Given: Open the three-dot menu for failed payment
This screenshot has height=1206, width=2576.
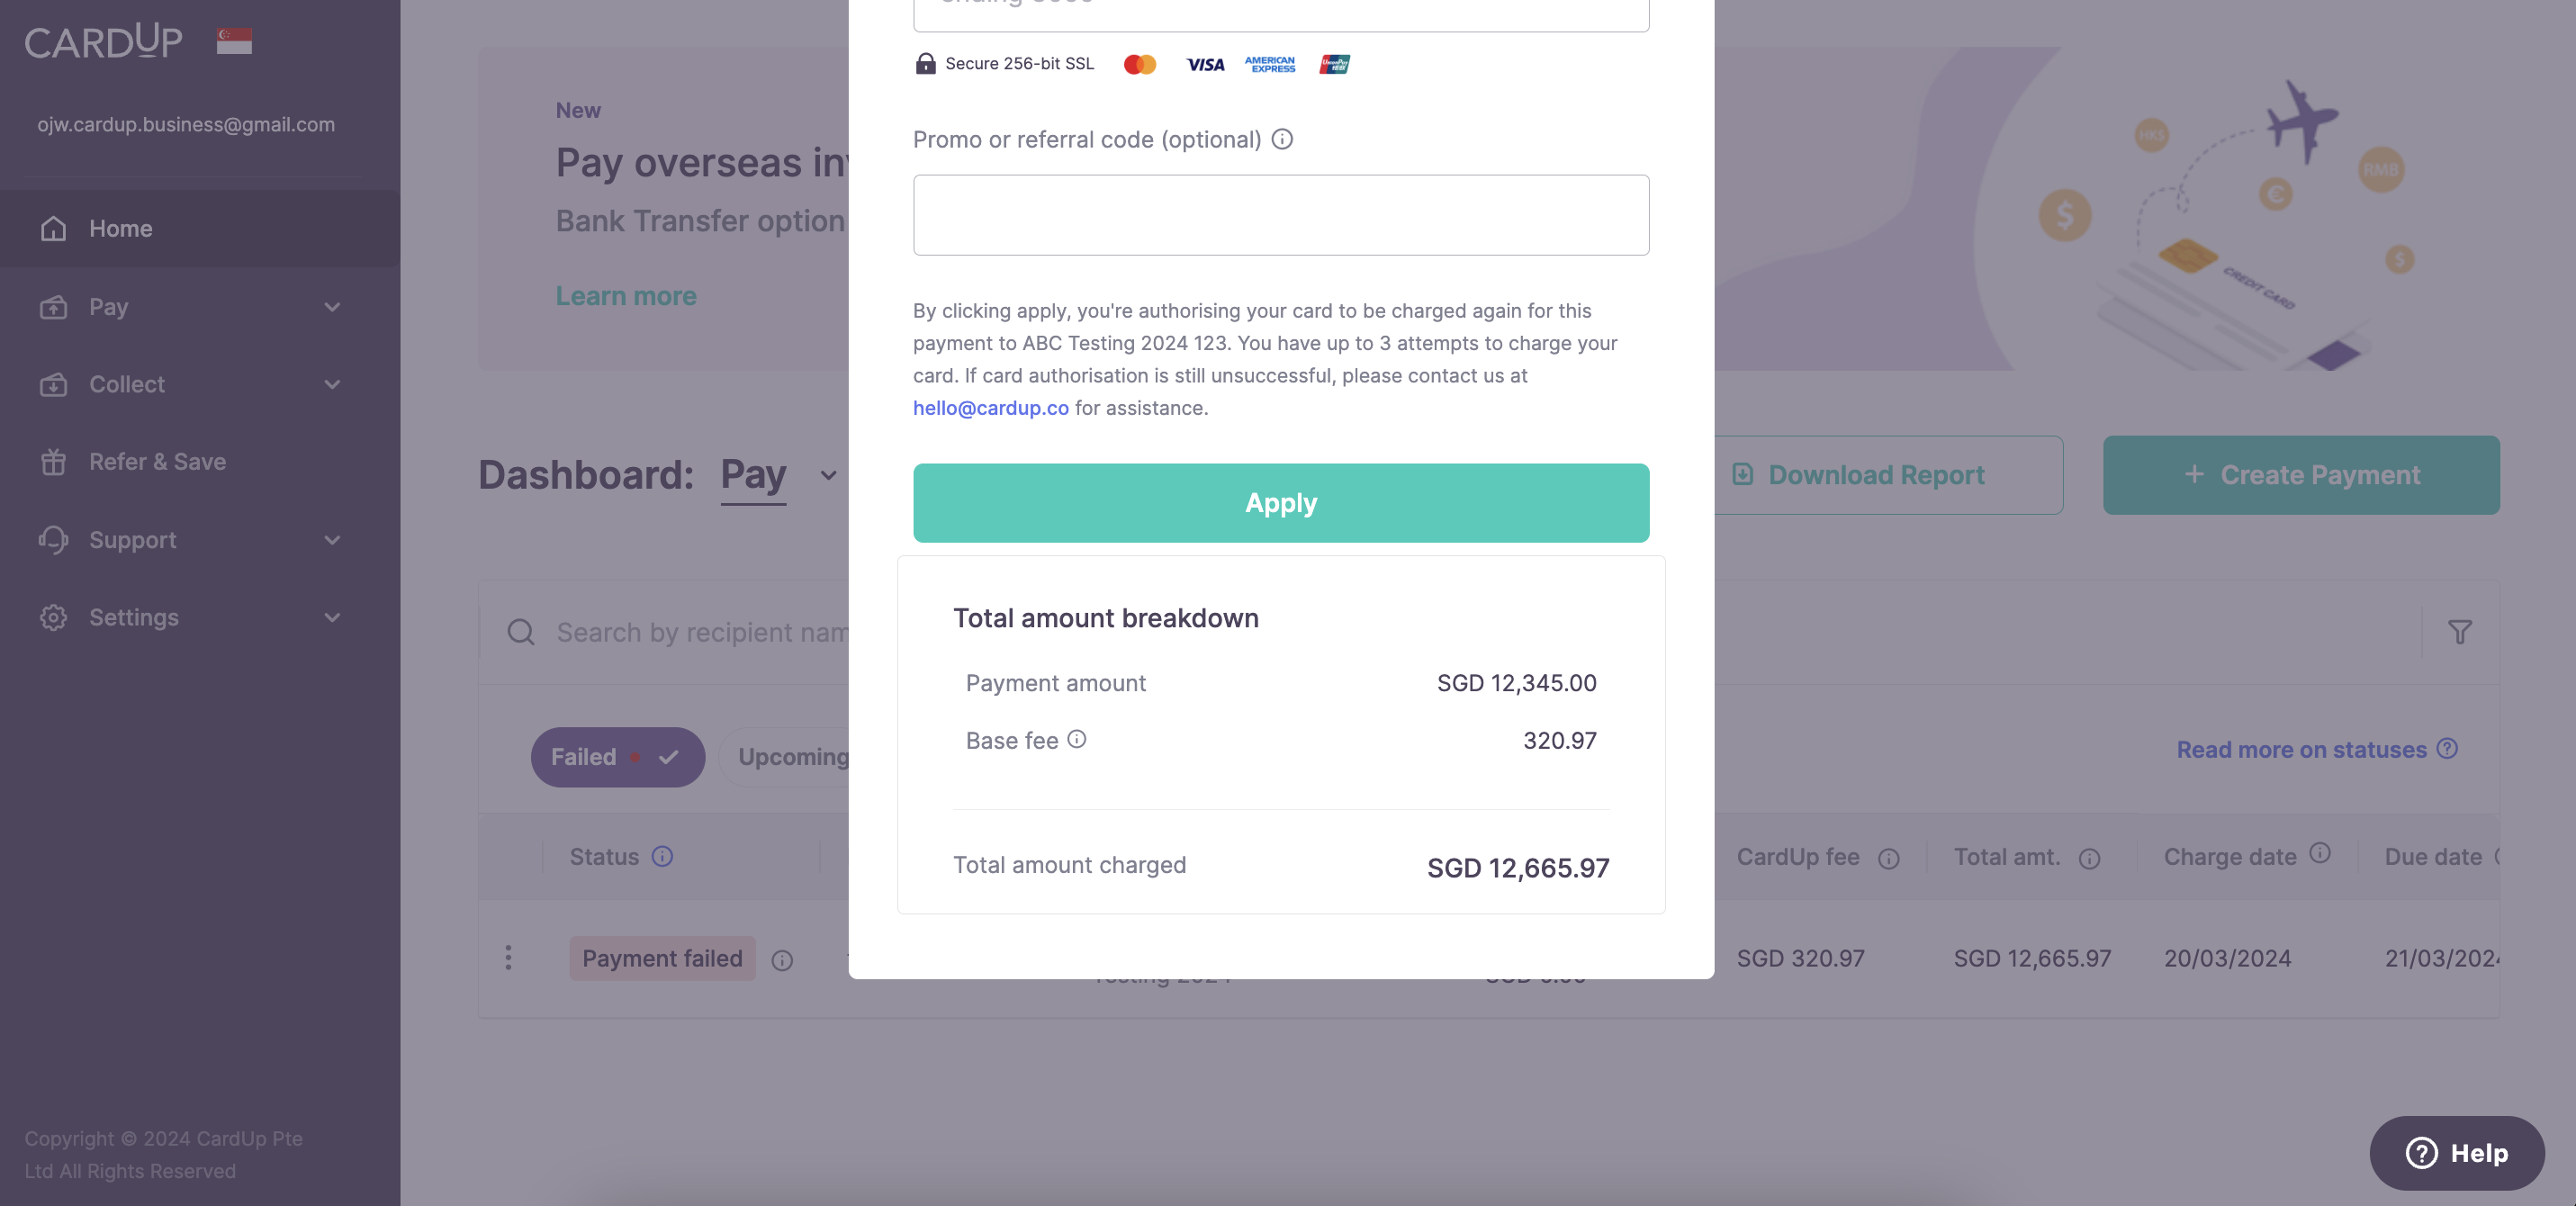Looking at the screenshot, I should pyautogui.click(x=508, y=958).
